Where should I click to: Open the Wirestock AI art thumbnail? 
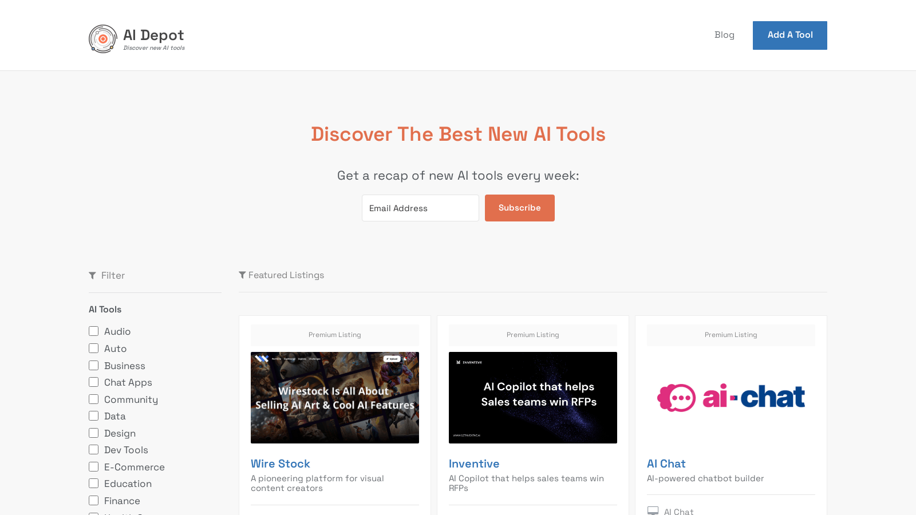pos(335,398)
